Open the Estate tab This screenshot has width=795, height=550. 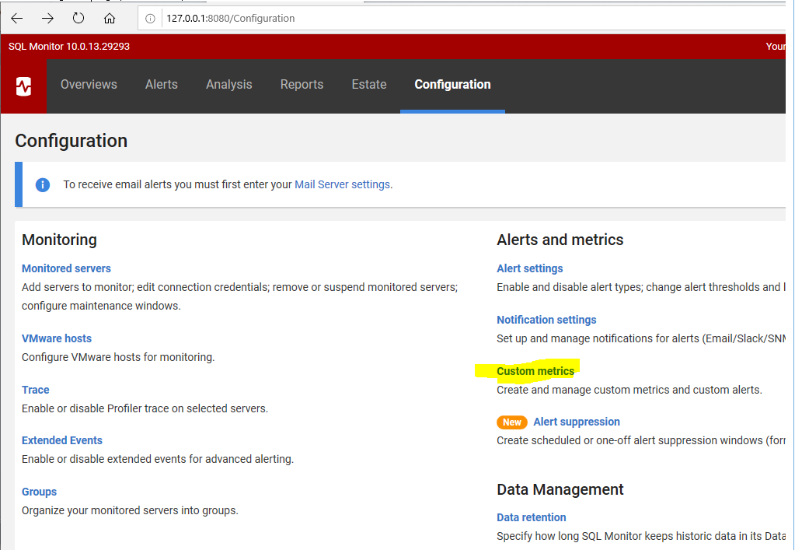pos(368,84)
